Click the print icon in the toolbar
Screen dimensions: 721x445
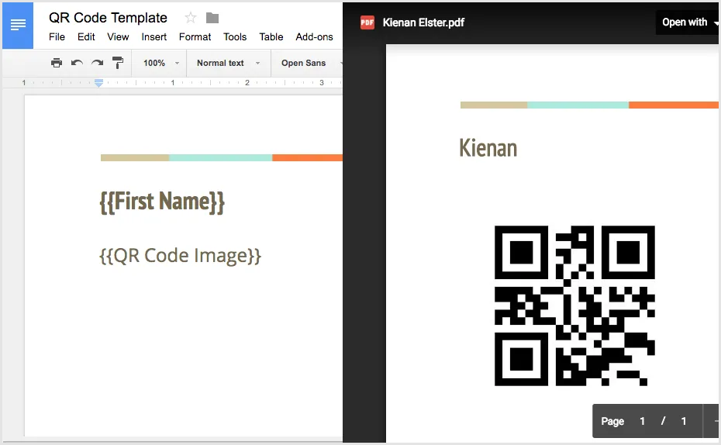click(x=57, y=63)
